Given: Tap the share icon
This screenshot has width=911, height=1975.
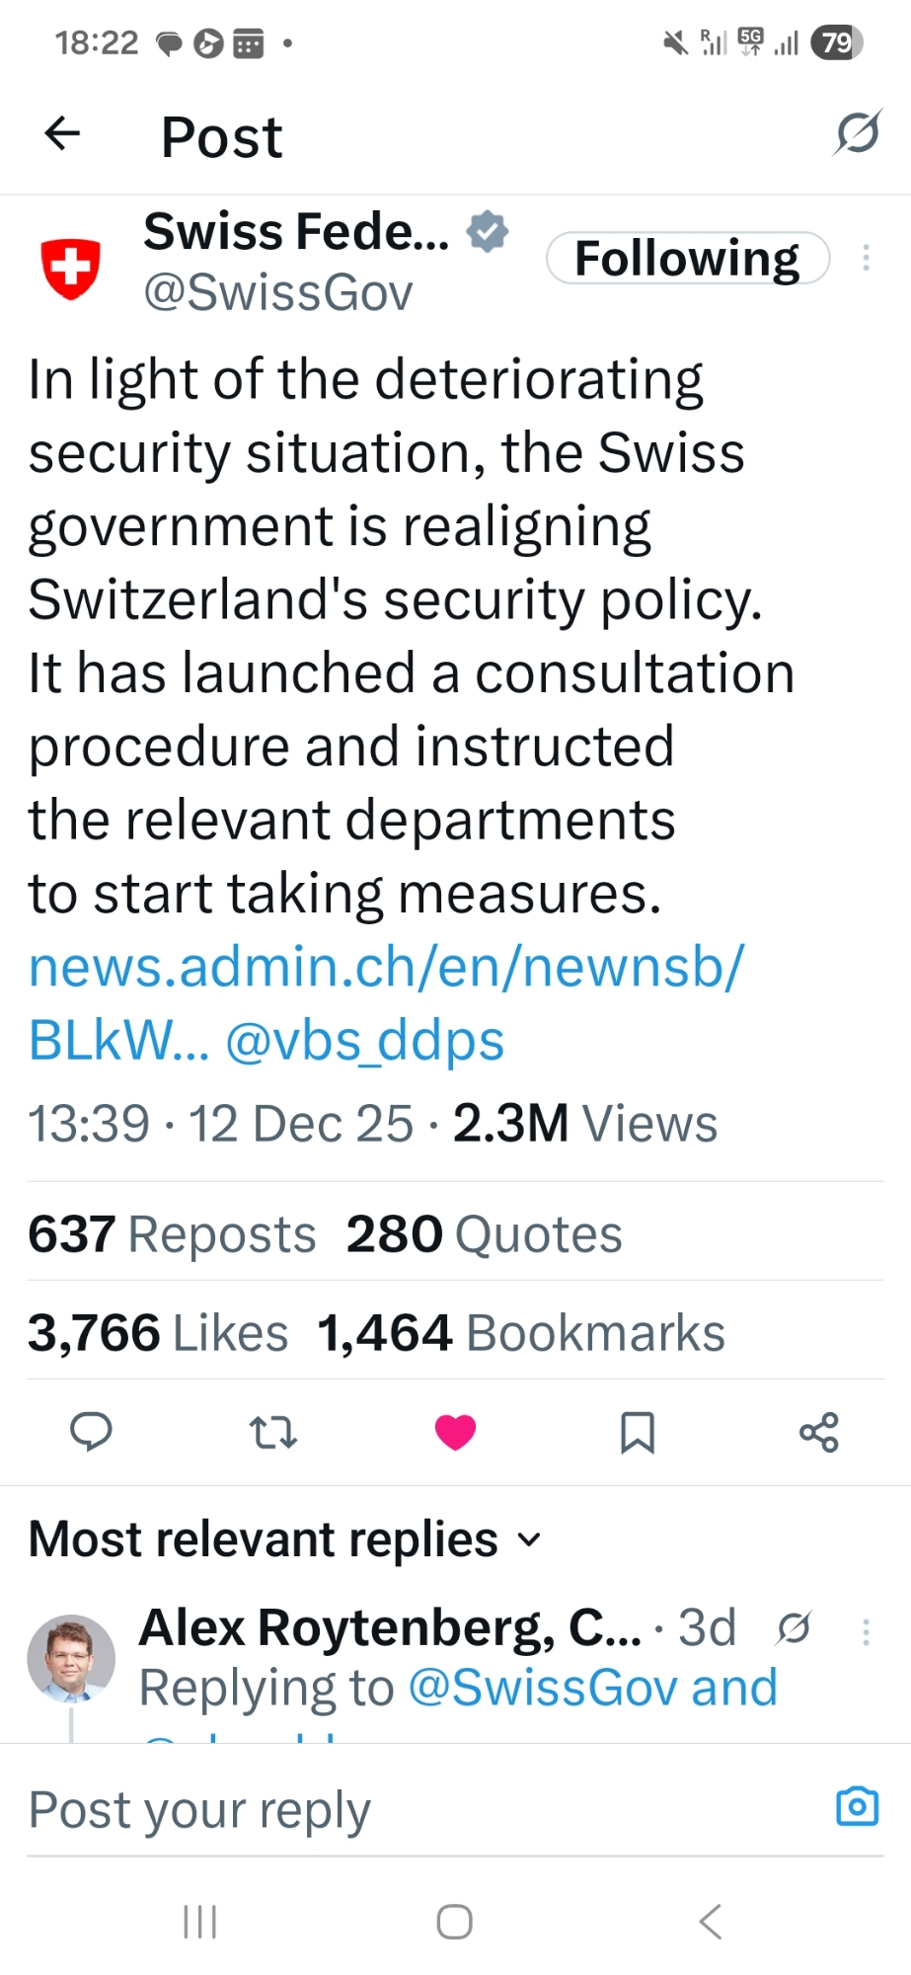Looking at the screenshot, I should [x=818, y=1431].
